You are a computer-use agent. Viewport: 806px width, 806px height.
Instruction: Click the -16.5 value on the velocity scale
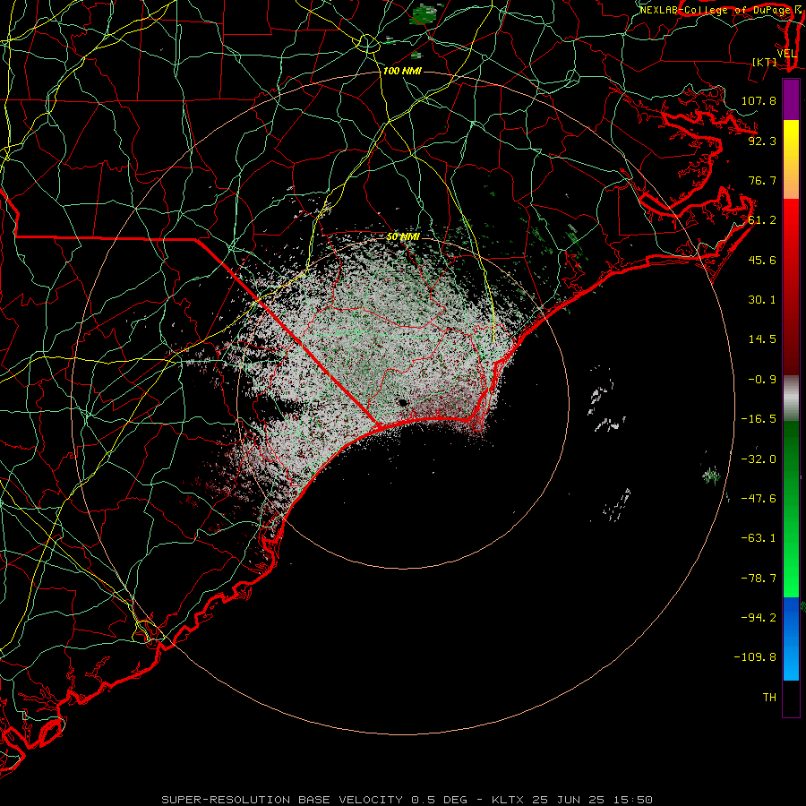coord(759,419)
